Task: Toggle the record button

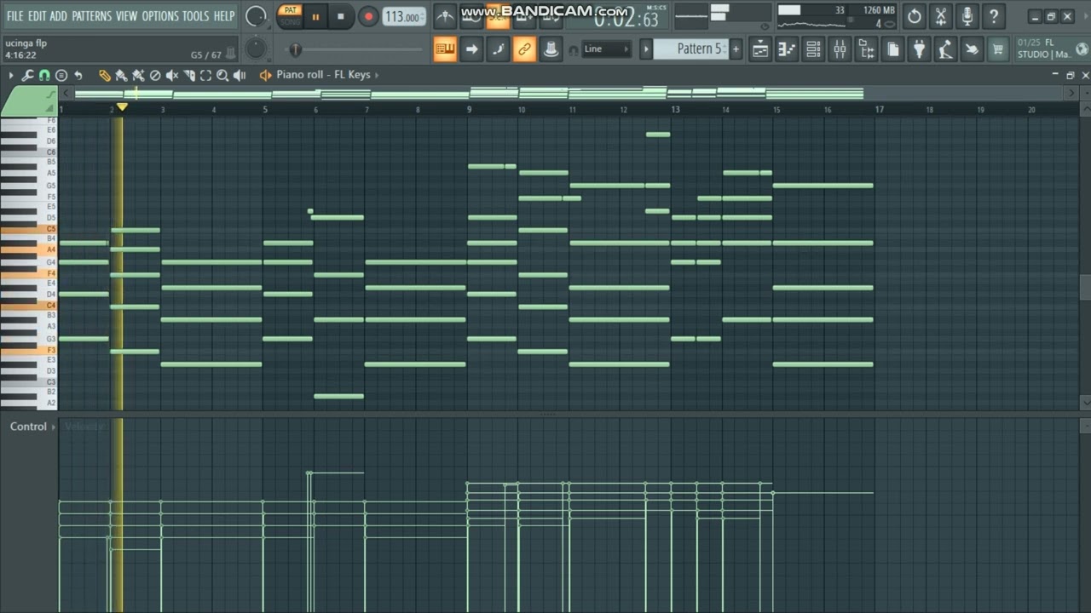Action: pyautogui.click(x=368, y=16)
